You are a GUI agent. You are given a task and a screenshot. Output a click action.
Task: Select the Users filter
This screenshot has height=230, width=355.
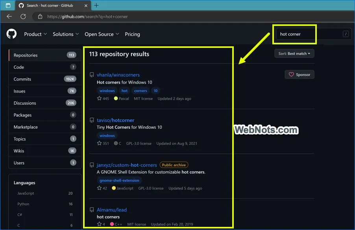[x=45, y=163]
